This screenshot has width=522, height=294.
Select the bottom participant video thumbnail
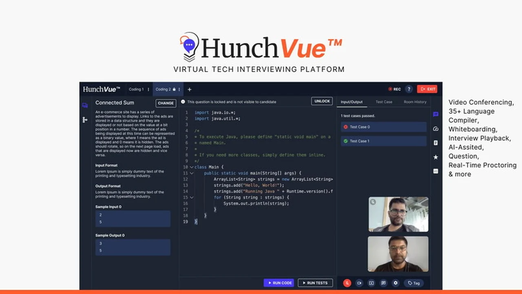pos(398,254)
